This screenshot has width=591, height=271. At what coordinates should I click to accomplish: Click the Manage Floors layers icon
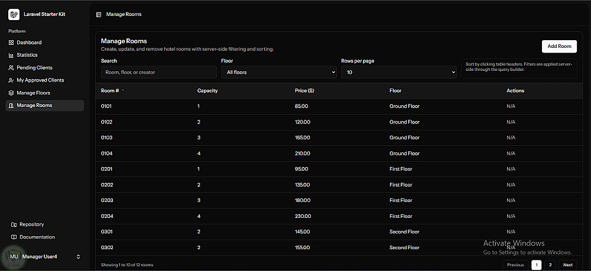11,93
